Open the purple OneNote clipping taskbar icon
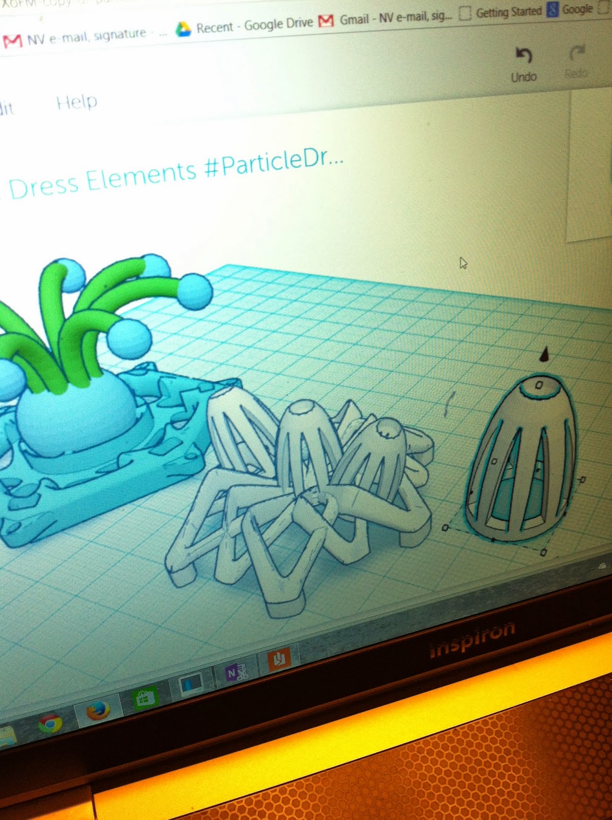The image size is (612, 820). click(236, 671)
